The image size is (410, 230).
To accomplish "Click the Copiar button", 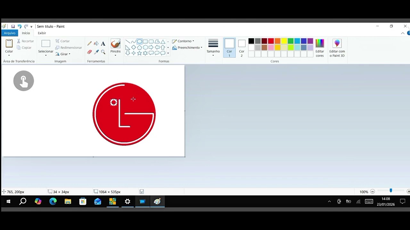I will tap(24, 48).
